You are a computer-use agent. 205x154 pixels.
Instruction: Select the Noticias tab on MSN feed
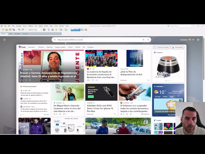tap(41, 47)
